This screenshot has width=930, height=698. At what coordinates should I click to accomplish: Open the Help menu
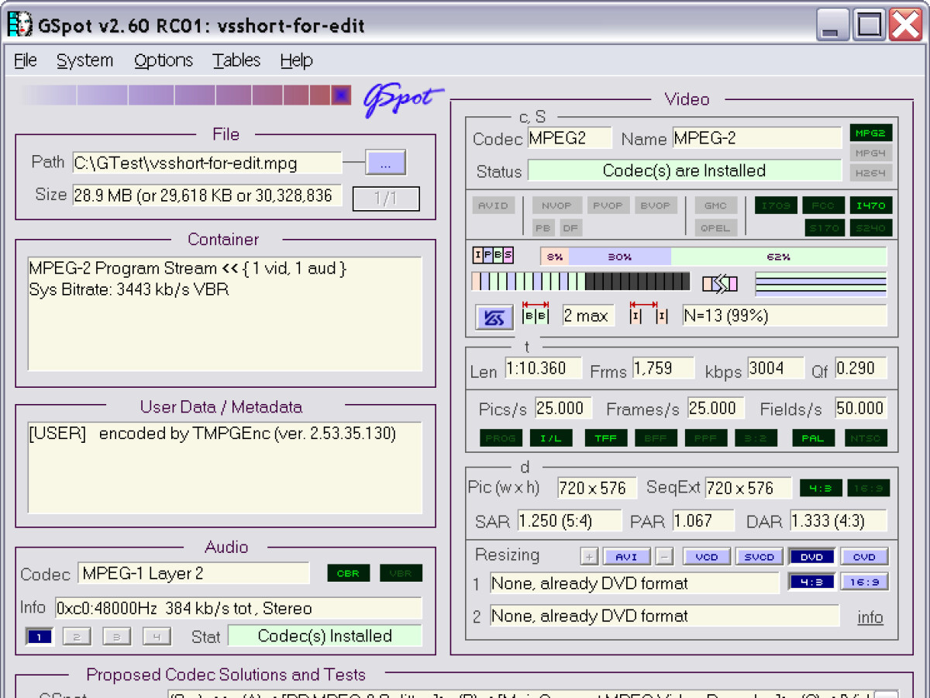[x=296, y=60]
